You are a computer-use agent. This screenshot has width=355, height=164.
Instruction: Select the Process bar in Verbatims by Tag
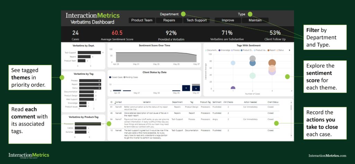point(90,81)
